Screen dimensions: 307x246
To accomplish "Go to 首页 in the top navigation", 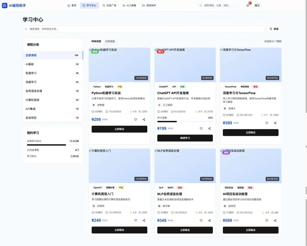I will coord(72,5).
